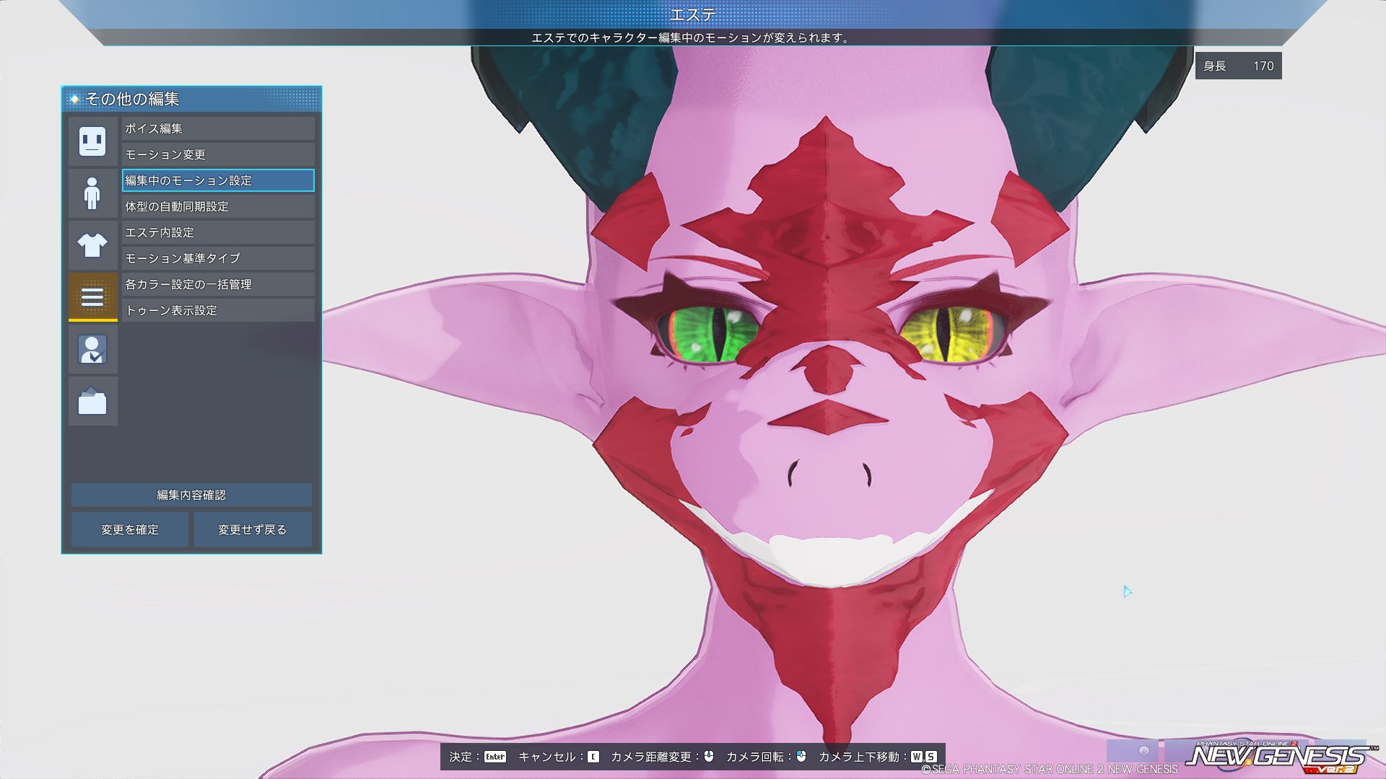This screenshot has width=1386, height=779.
Task: Select モーション変更 menu entry
Action: (218, 154)
